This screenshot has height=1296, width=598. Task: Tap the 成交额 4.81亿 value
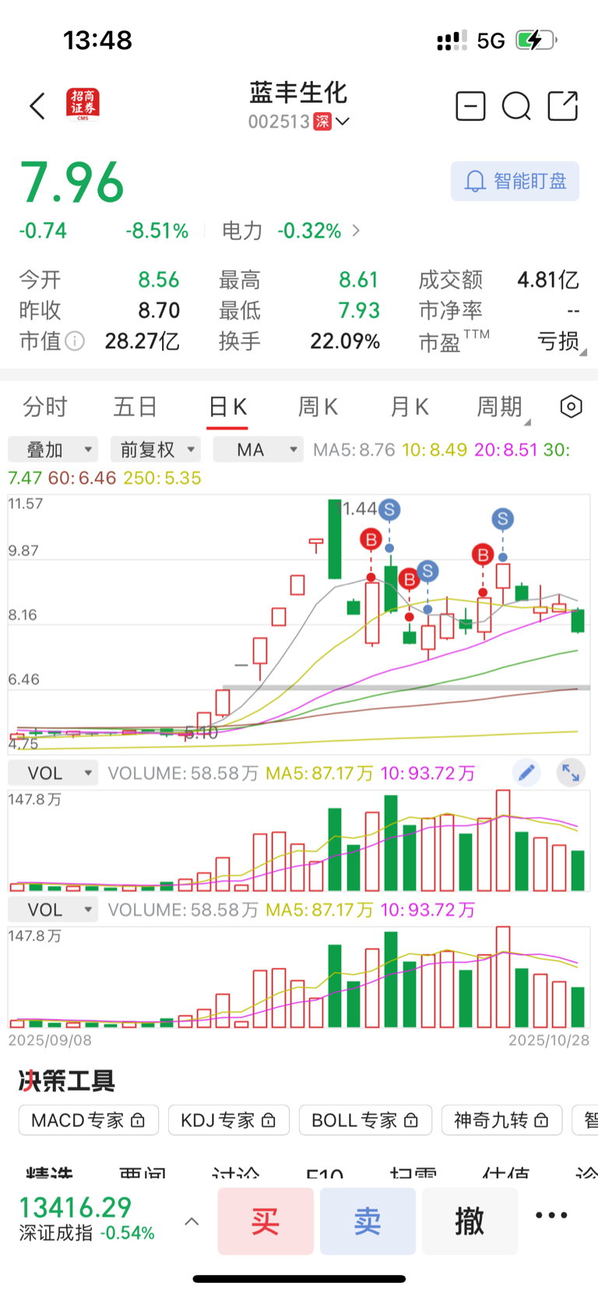coord(548,280)
